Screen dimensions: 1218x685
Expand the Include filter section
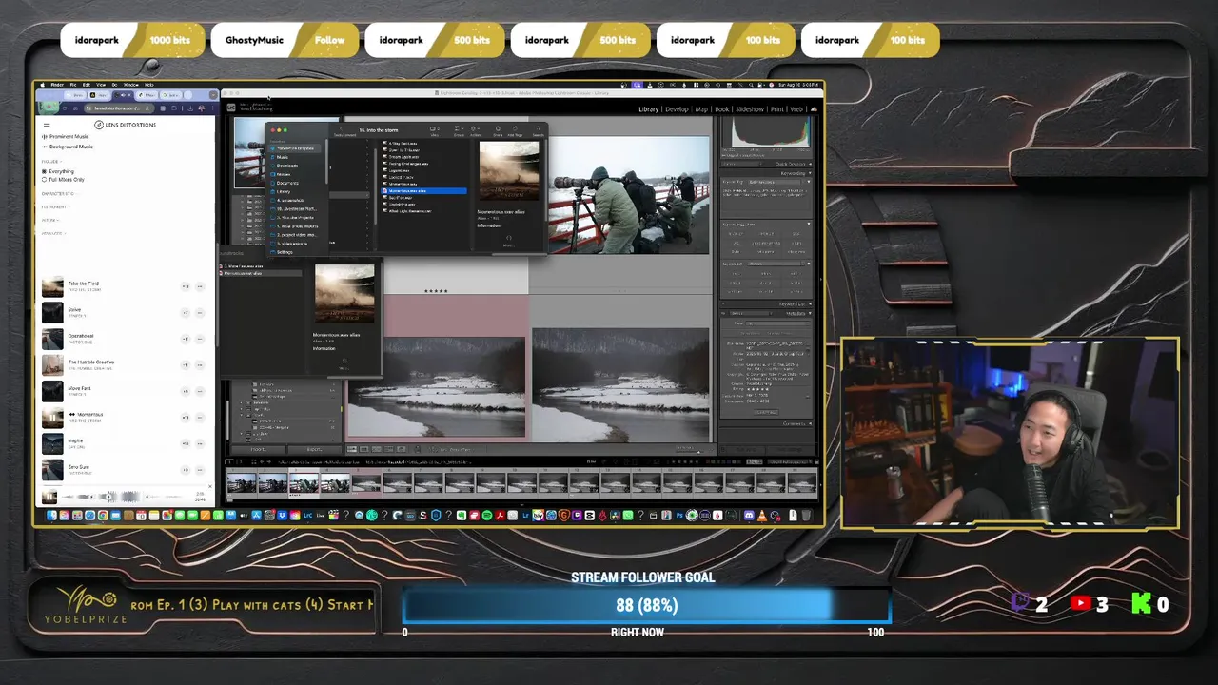click(50, 162)
